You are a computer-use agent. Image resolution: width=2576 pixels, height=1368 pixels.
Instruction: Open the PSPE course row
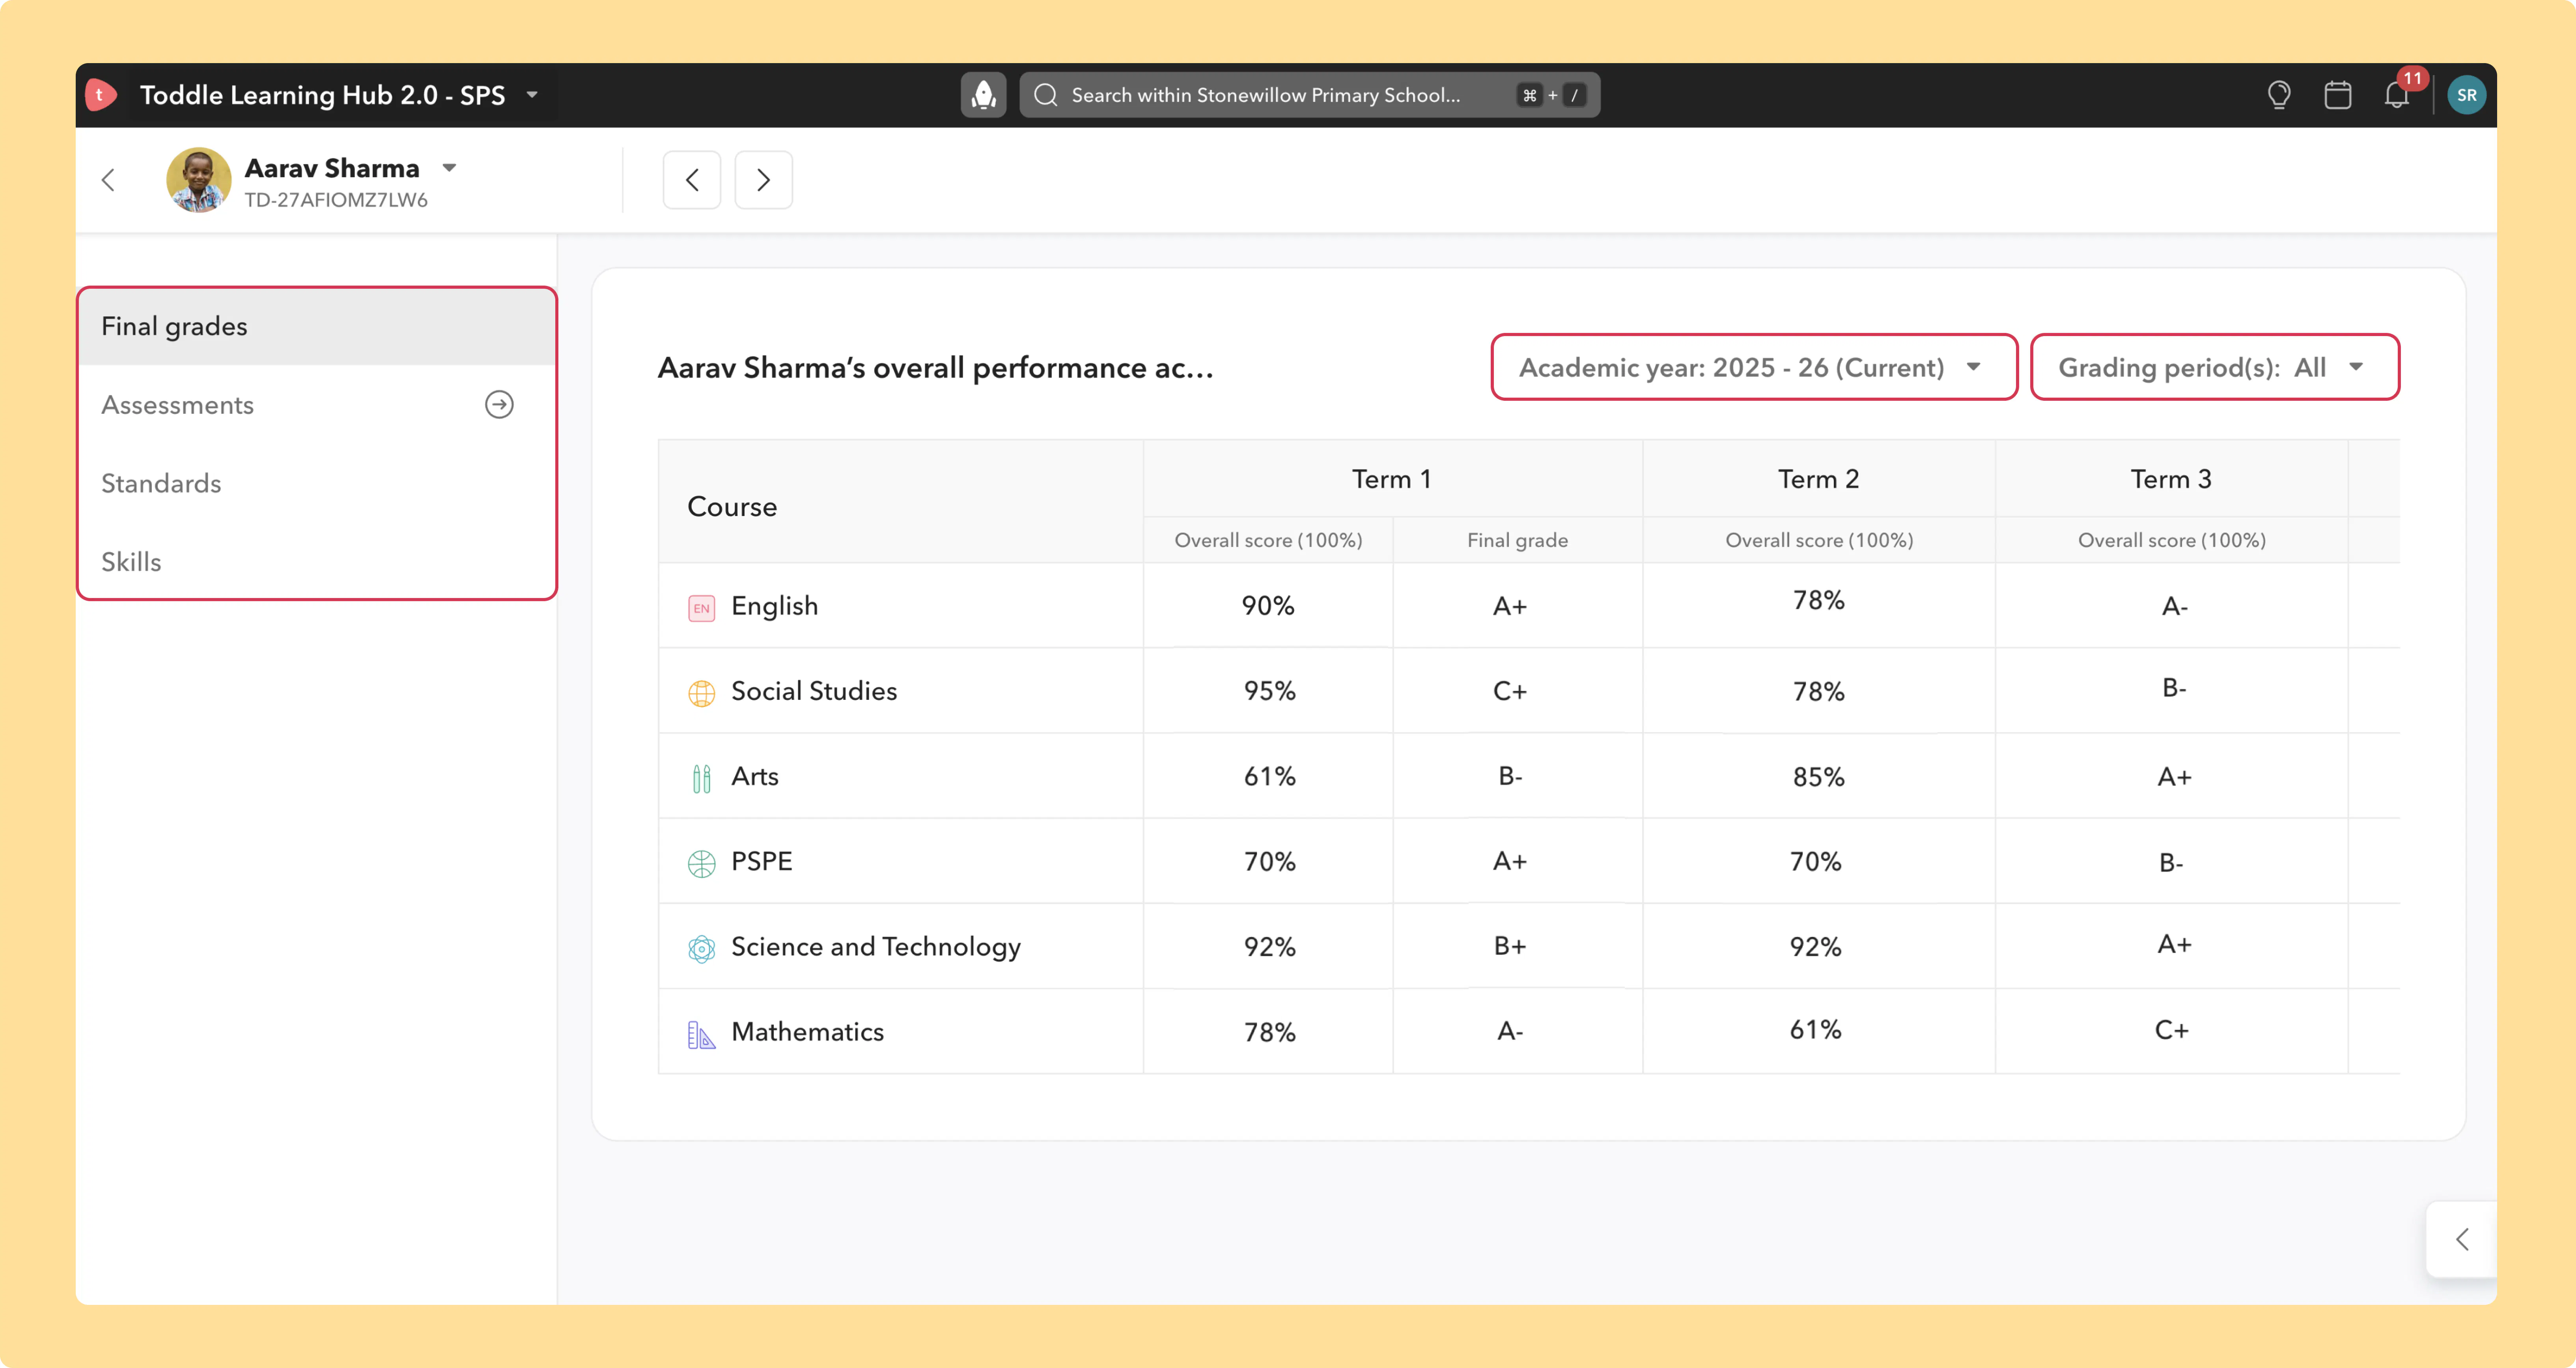tap(1528, 861)
